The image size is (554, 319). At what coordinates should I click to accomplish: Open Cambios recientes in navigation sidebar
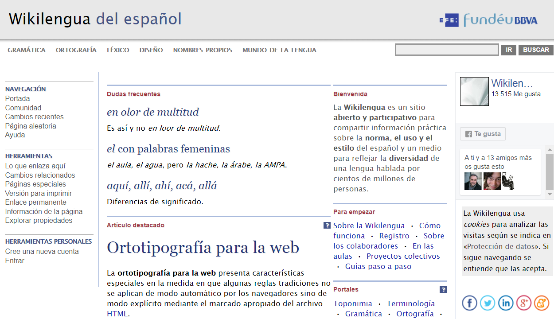[x=34, y=117]
